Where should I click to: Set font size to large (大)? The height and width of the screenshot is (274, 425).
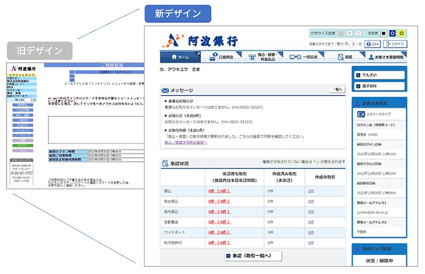tap(358, 33)
